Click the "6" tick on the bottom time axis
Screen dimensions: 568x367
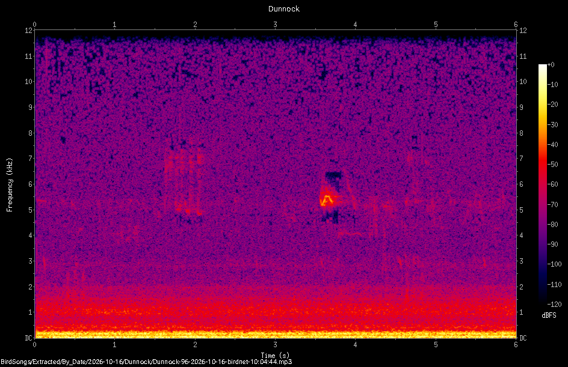pyautogui.click(x=516, y=345)
